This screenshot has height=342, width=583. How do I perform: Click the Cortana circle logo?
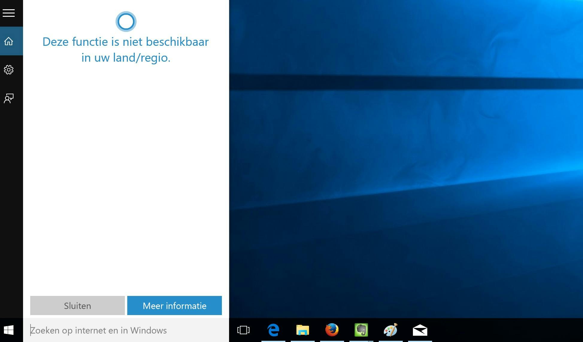point(125,21)
